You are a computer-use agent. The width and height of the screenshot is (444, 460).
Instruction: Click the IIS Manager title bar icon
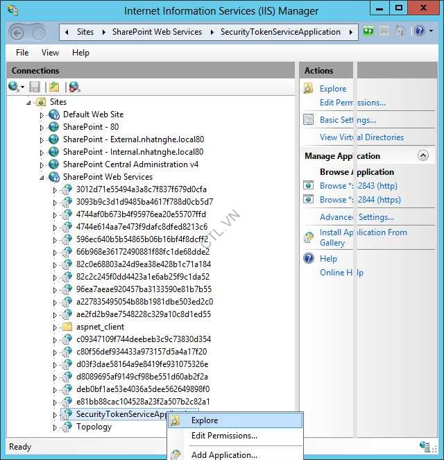[13, 10]
